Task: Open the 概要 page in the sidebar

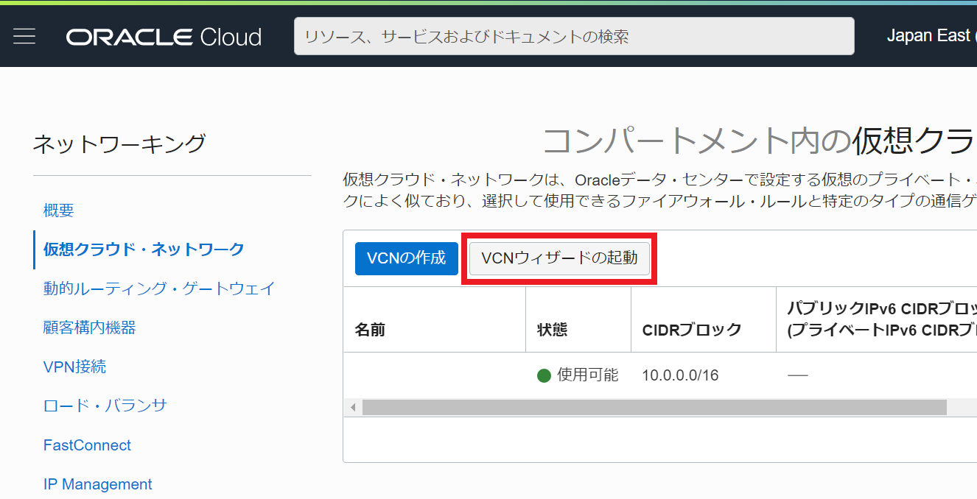Action: click(59, 210)
